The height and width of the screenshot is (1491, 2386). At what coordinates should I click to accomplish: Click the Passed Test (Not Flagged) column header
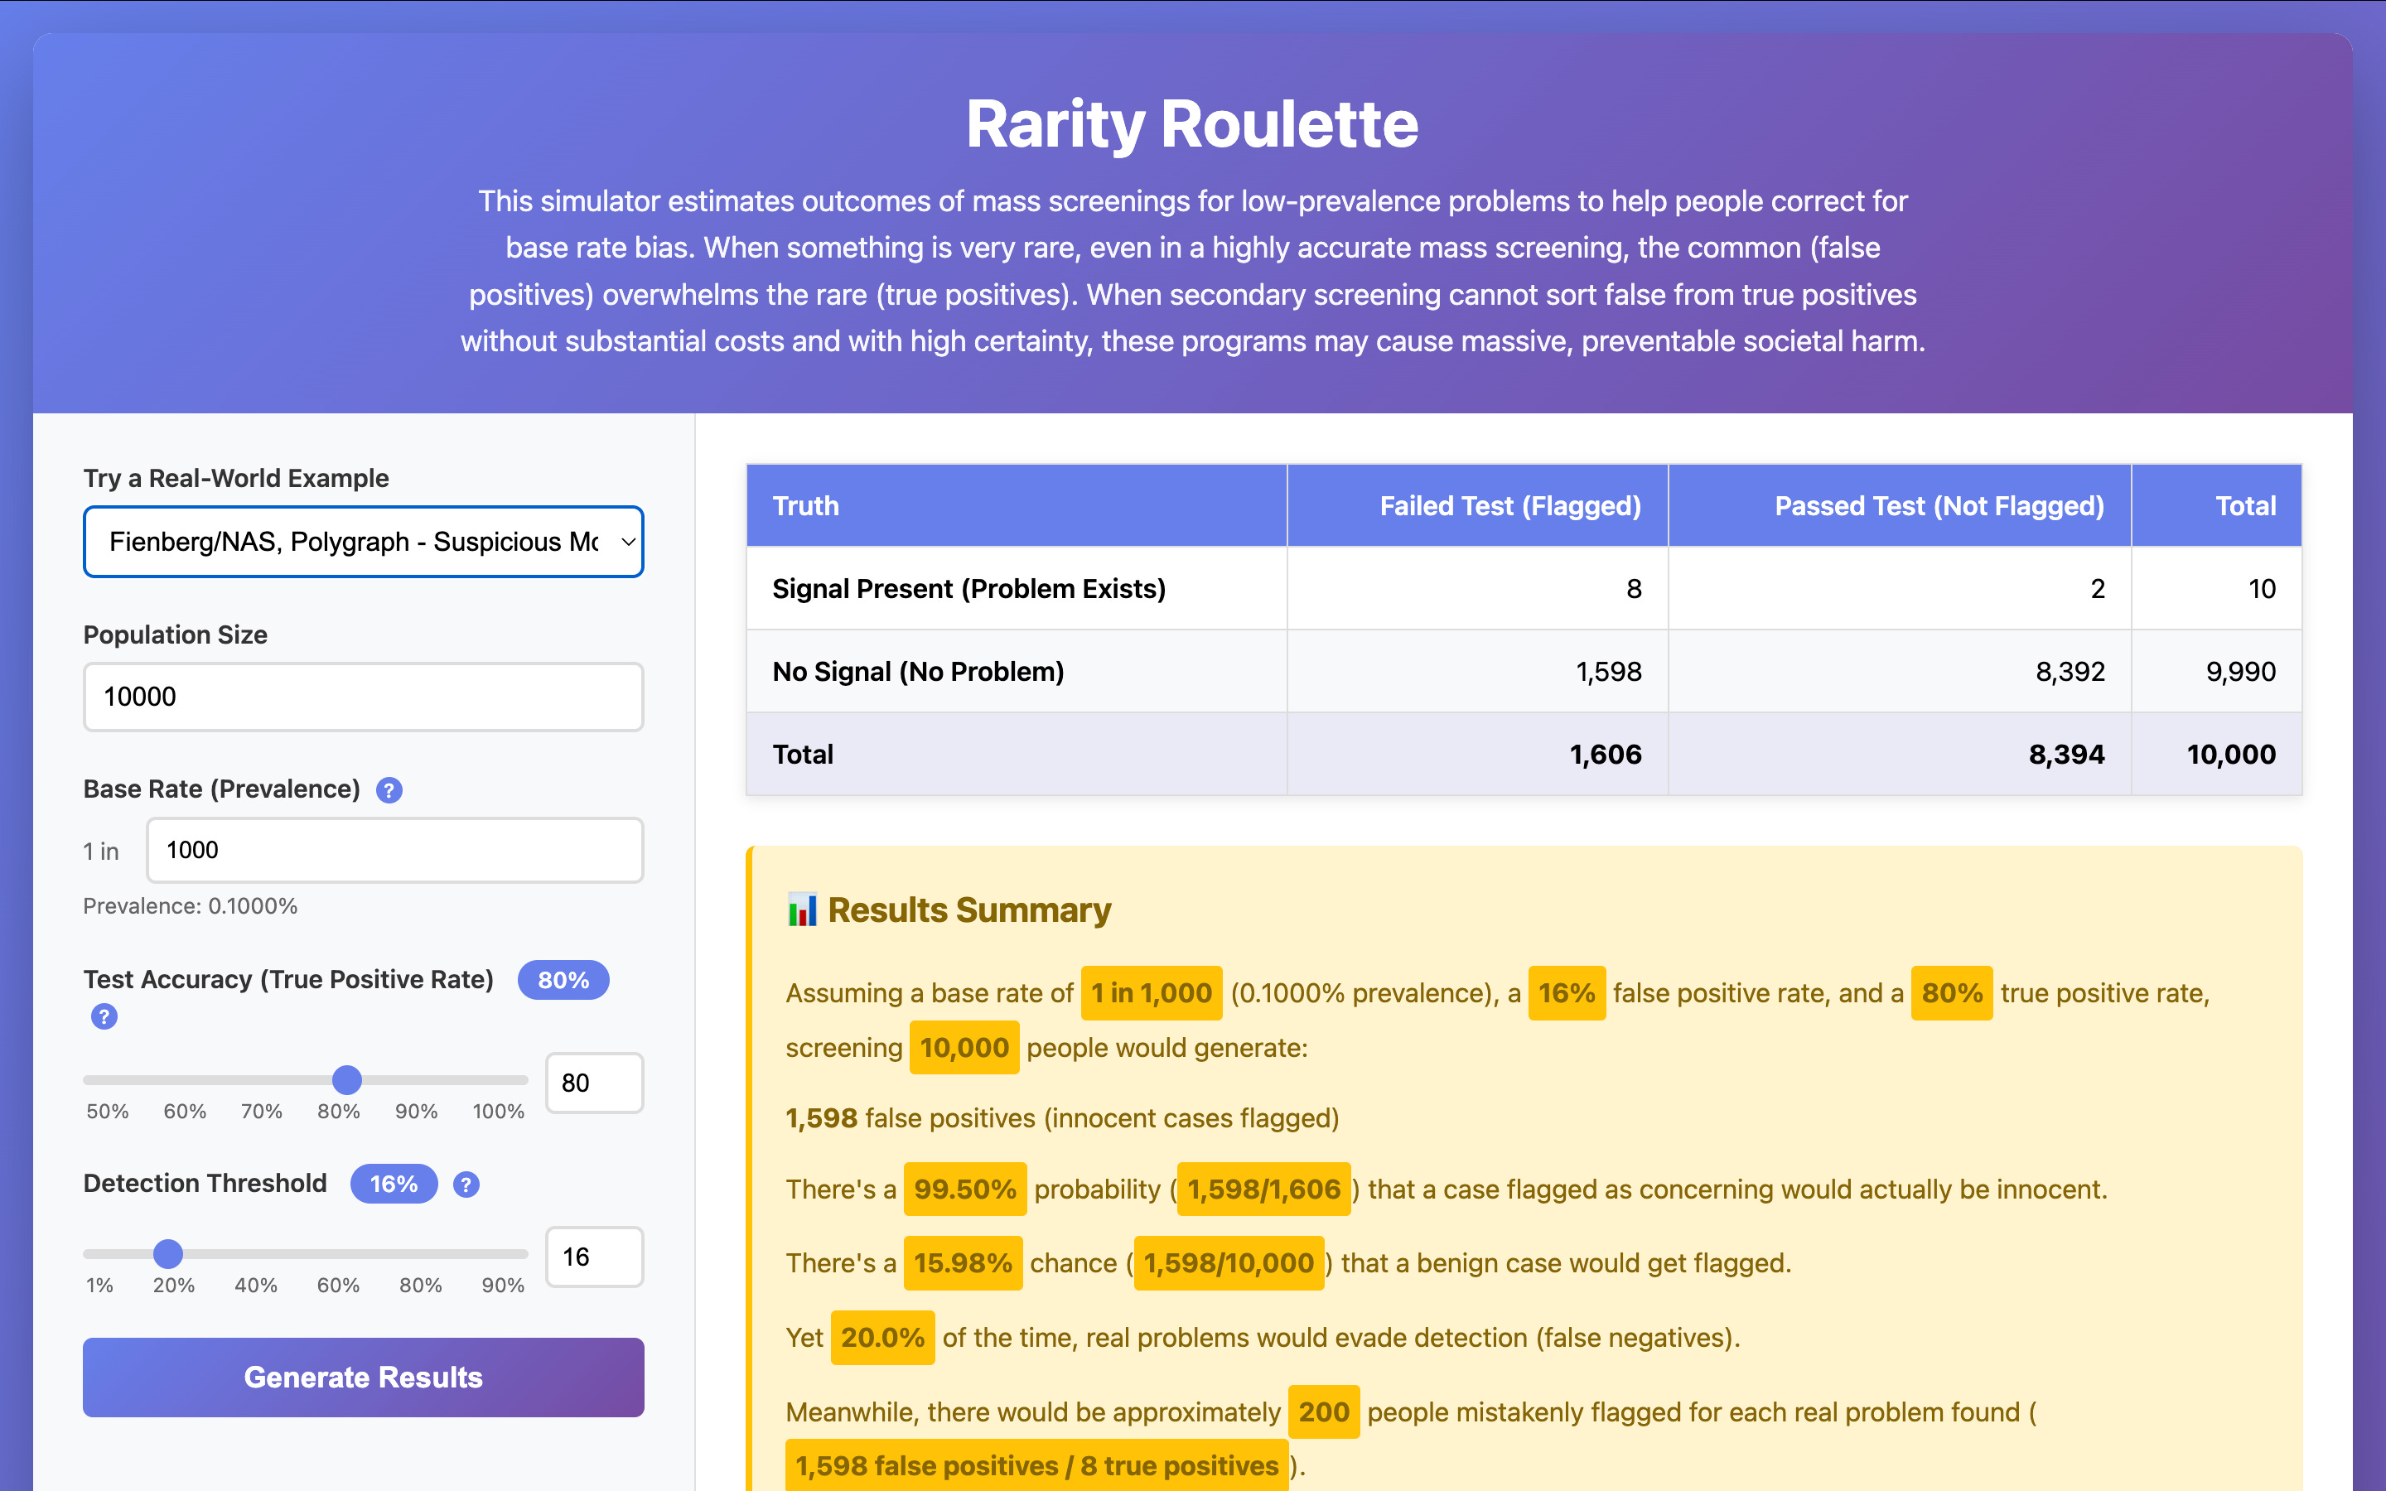1939,506
